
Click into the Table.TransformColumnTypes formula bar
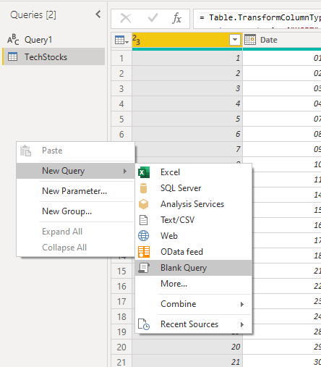point(257,19)
